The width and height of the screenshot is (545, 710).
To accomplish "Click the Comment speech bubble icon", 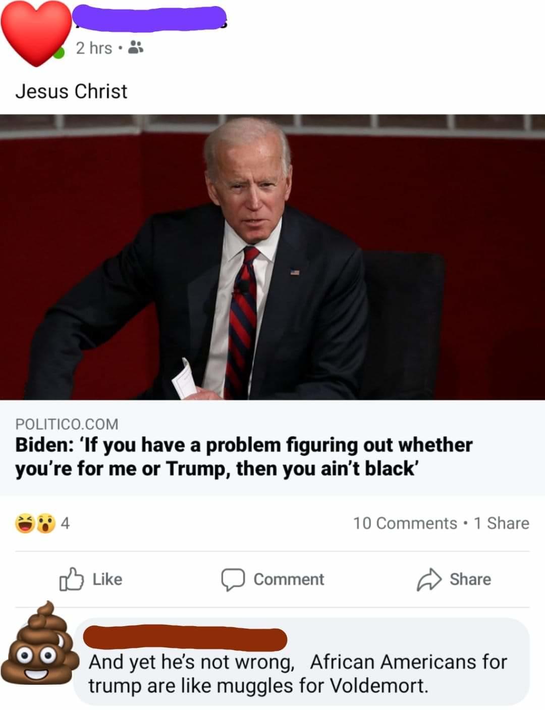I will pyautogui.click(x=233, y=580).
